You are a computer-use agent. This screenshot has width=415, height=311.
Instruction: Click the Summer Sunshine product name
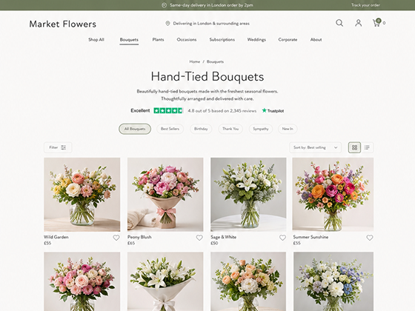point(311,237)
